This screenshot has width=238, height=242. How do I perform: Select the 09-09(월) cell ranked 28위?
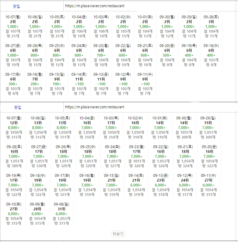(x=37, y=214)
